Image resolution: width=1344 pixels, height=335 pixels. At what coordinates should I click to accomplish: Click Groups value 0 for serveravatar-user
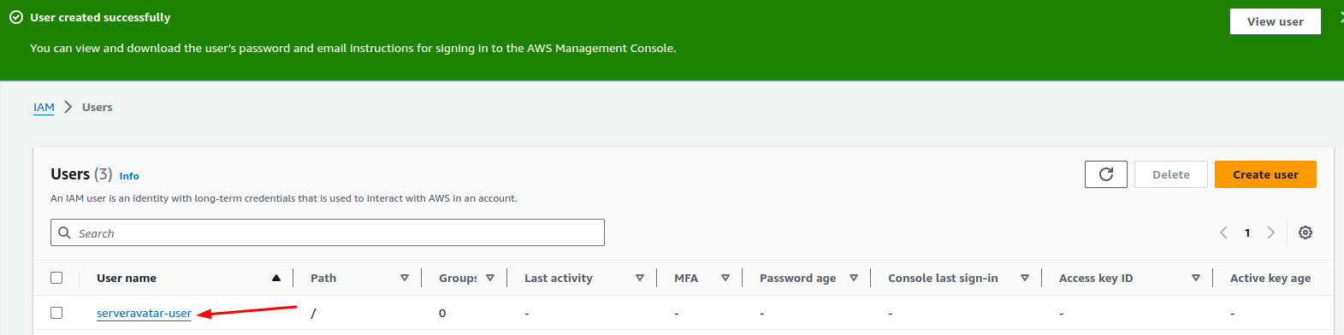pos(442,313)
